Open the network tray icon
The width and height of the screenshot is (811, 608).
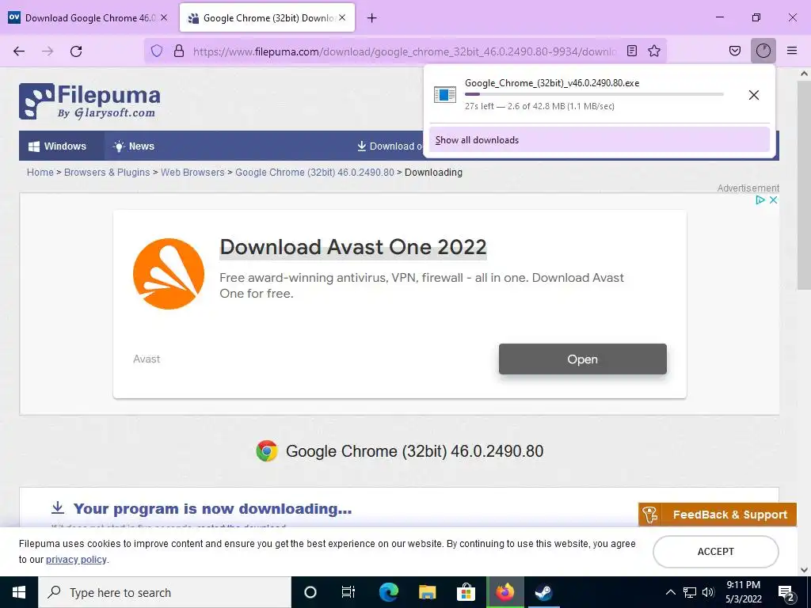click(x=690, y=592)
